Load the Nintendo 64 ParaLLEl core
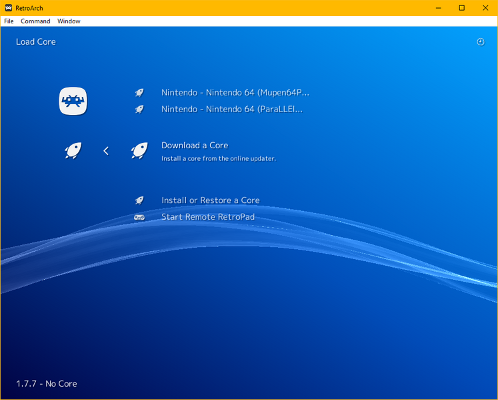Viewport: 498px width, 400px height. 231,109
